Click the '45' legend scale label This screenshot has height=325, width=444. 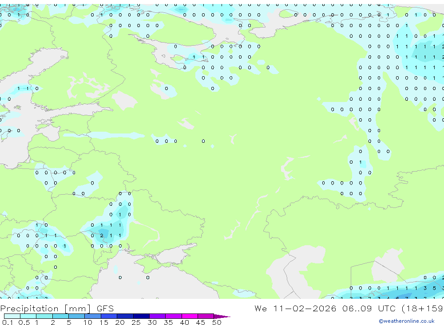(201, 322)
